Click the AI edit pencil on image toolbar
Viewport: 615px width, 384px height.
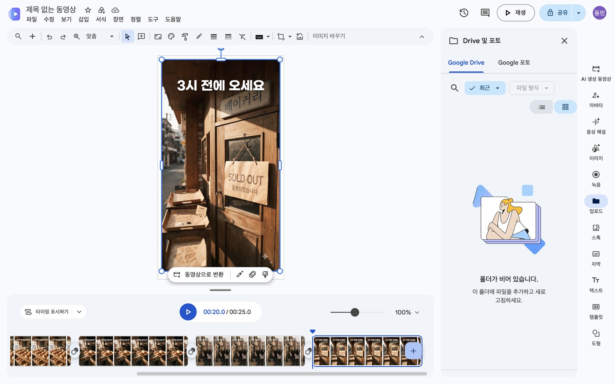tap(240, 275)
